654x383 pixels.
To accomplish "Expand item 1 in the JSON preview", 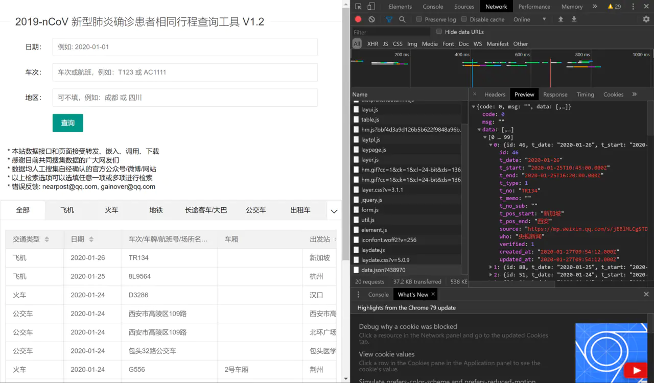I will click(x=491, y=267).
